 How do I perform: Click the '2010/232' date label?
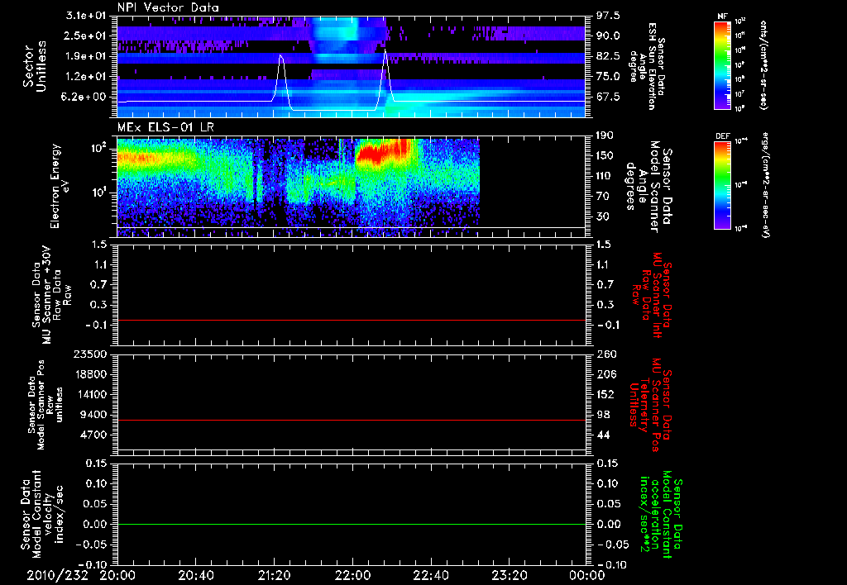point(58,575)
